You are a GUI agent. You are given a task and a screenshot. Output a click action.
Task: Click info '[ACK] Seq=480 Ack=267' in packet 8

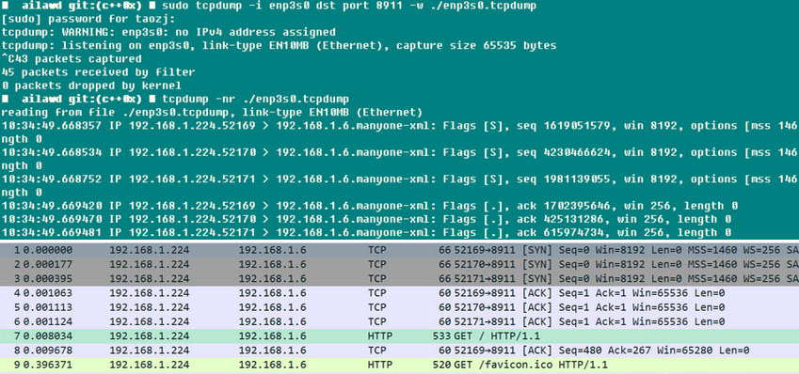tap(585, 351)
